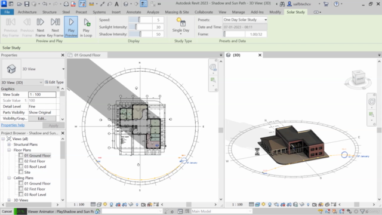Click the selection Filter icon in status bar
This screenshot has height=215, width=382.
point(362,211)
